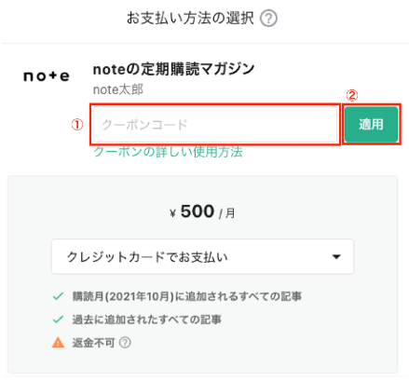The width and height of the screenshot is (409, 381).
Task: Click the ¥500 / 月 price label
Action: click(202, 212)
